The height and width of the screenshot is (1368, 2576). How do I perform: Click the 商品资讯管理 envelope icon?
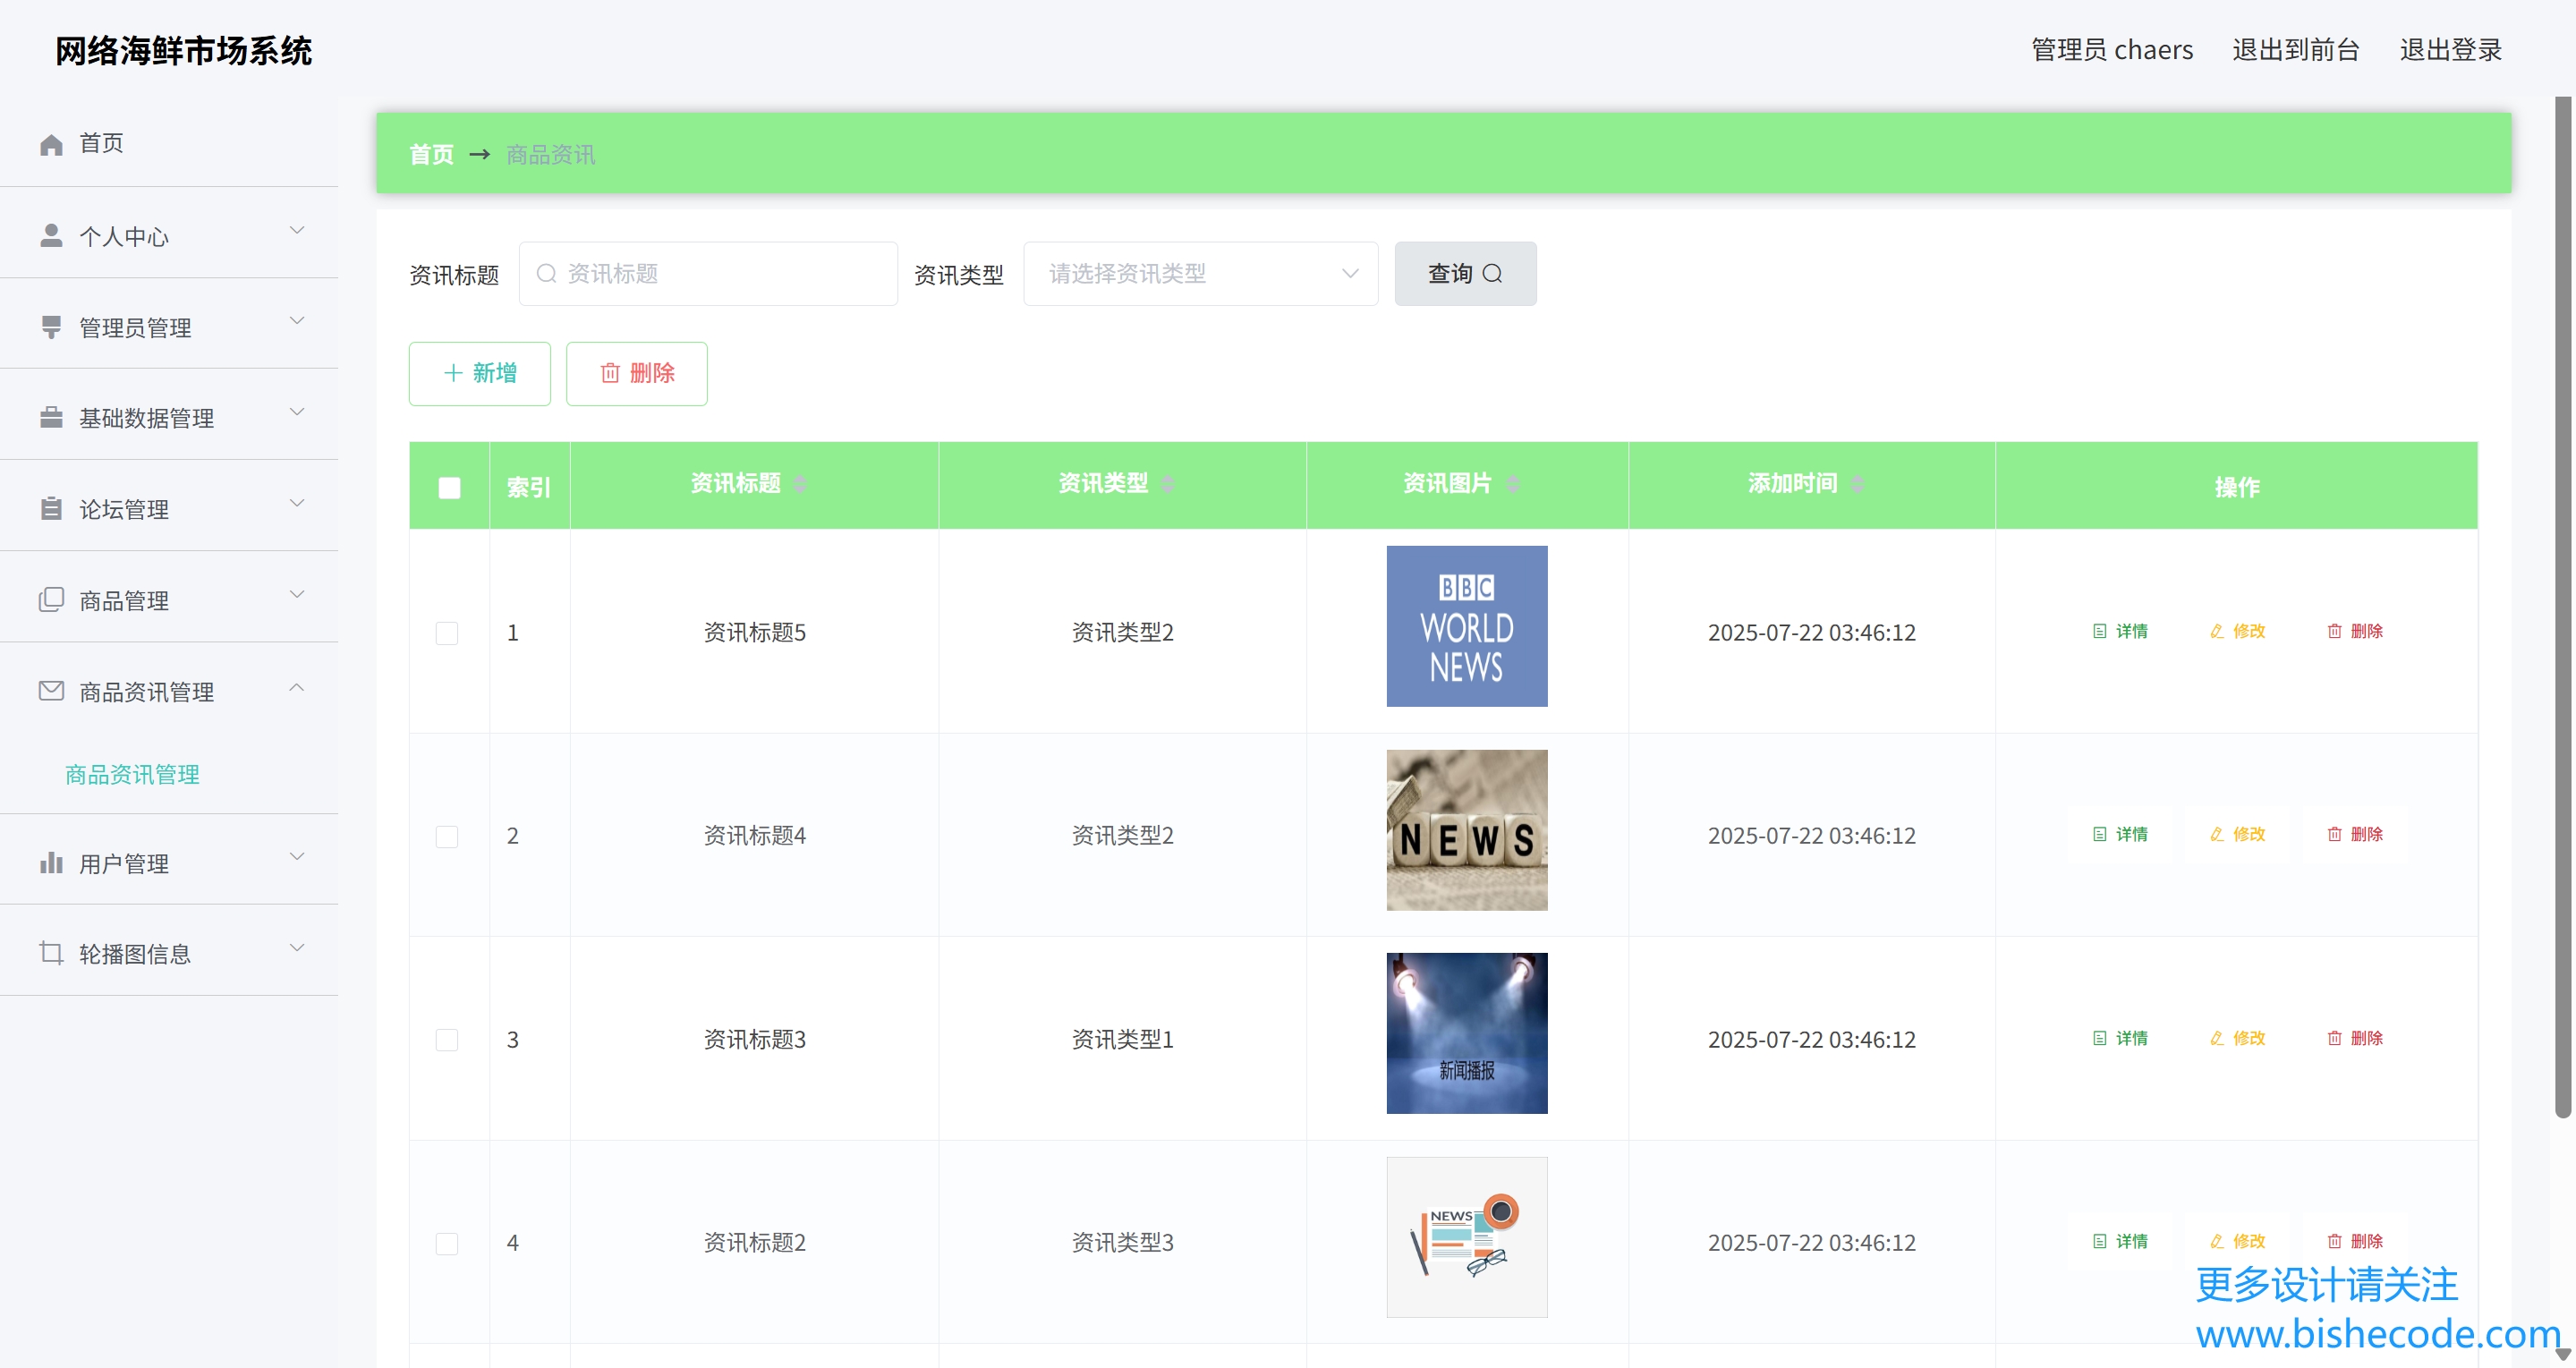[x=51, y=691]
